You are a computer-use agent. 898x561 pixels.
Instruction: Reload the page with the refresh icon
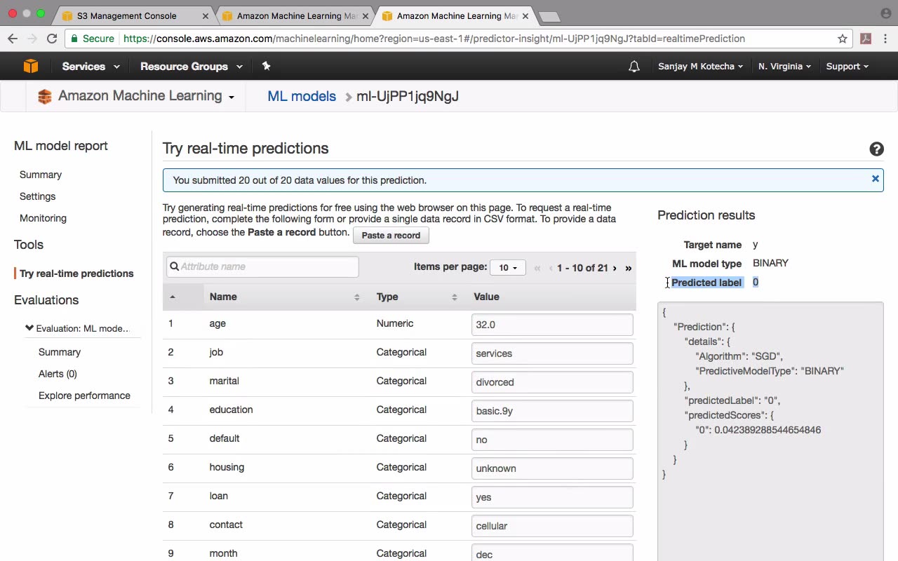pos(51,39)
